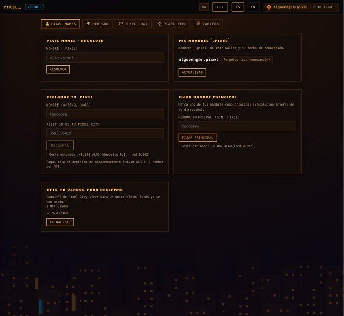The height and width of the screenshot is (316, 344).
Task: Switch language to EN
Action: tap(253, 7)
